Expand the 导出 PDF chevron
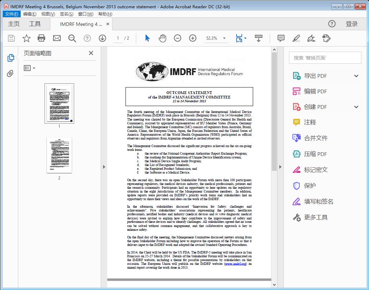This screenshot has width=369, height=290. [x=356, y=75]
